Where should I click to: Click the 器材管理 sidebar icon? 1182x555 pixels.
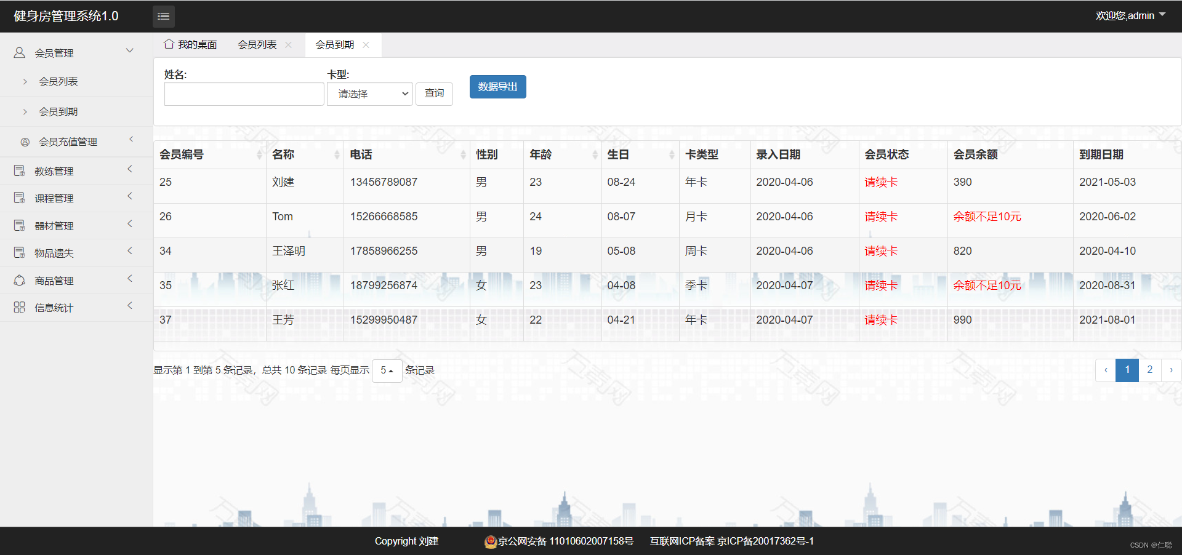pos(18,225)
